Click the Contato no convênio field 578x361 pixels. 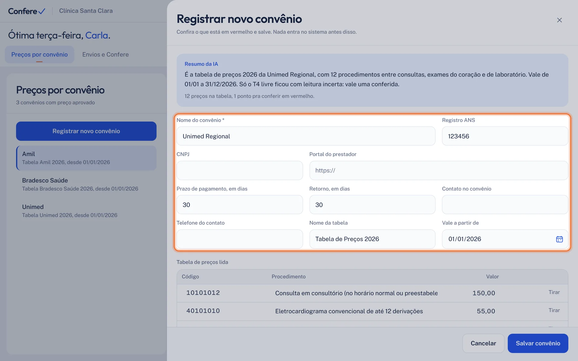(x=505, y=205)
